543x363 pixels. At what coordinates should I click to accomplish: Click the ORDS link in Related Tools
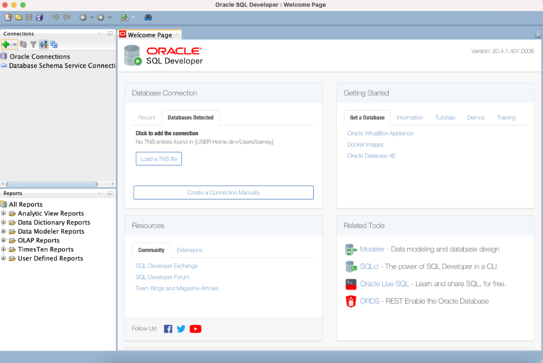pos(370,301)
